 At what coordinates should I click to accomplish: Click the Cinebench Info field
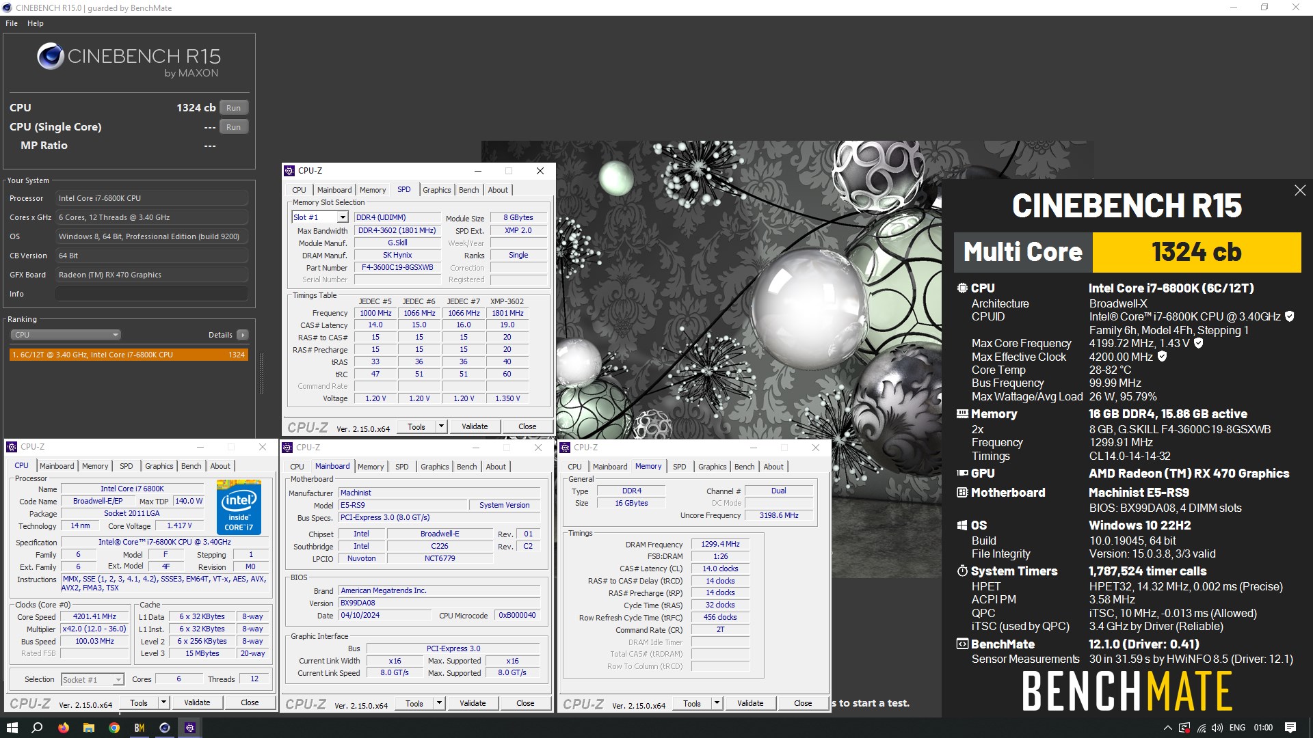pyautogui.click(x=152, y=294)
